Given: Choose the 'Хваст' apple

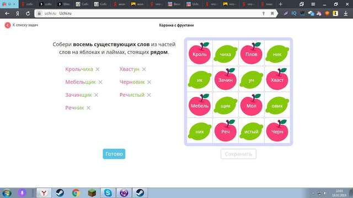Looking at the screenshot, I should click(x=277, y=79).
